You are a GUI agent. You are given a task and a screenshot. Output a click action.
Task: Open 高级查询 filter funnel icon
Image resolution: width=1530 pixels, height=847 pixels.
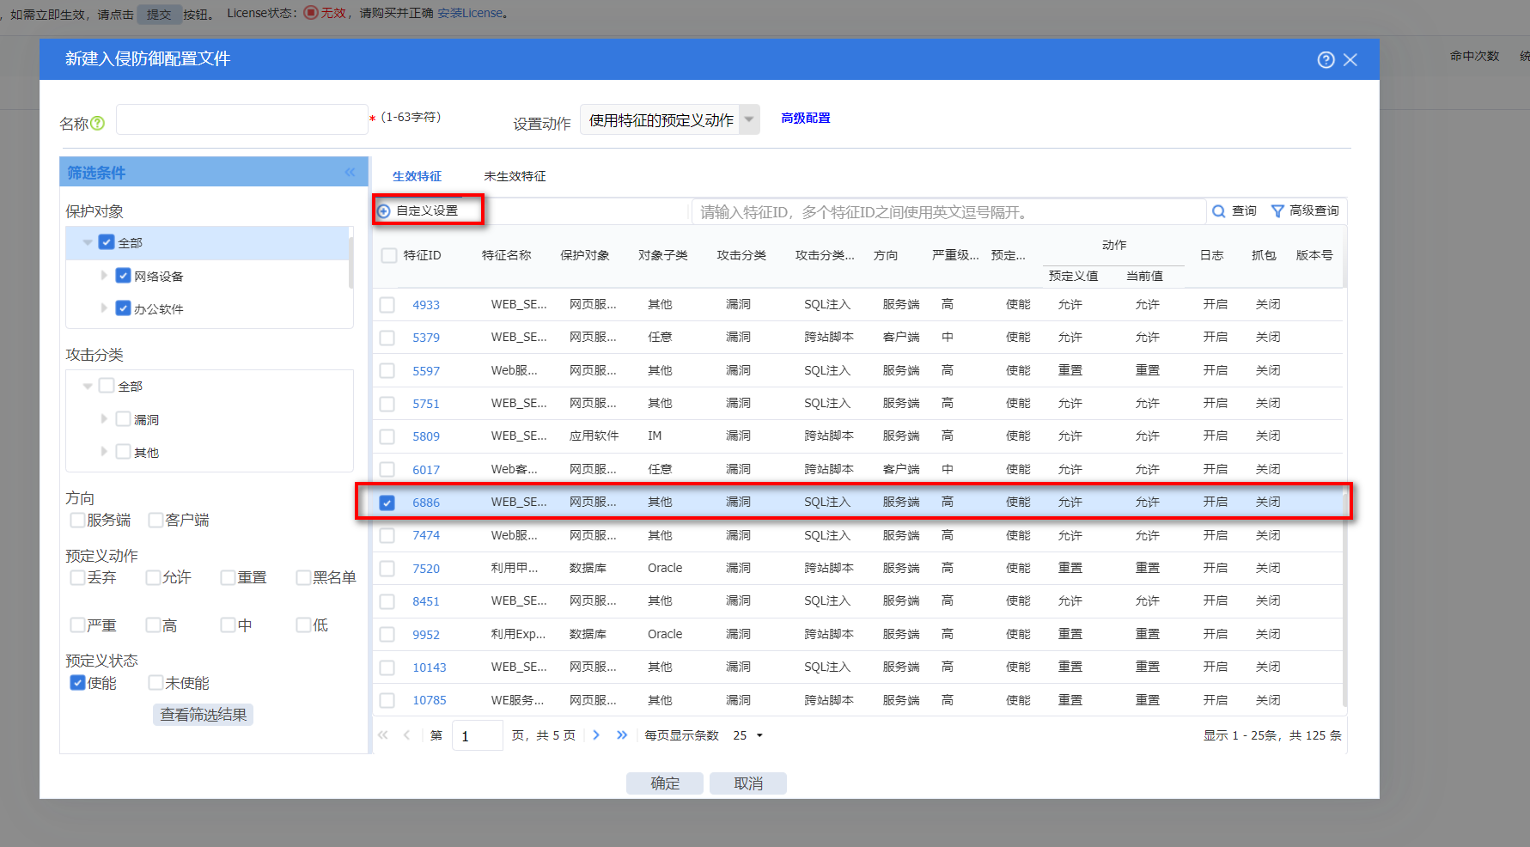(1277, 211)
